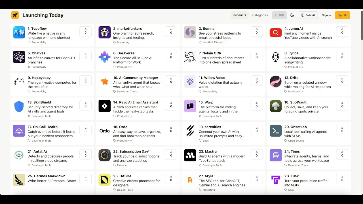Select the Nolain OCR elephant icon

190,57
